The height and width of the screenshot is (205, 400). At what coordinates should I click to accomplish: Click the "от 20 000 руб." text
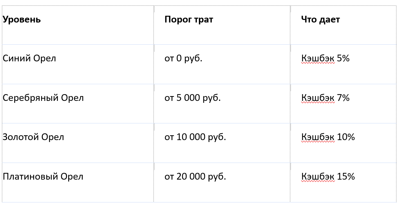pyautogui.click(x=195, y=176)
